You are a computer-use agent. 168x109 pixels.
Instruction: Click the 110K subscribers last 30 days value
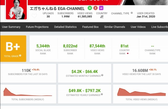[26, 70]
